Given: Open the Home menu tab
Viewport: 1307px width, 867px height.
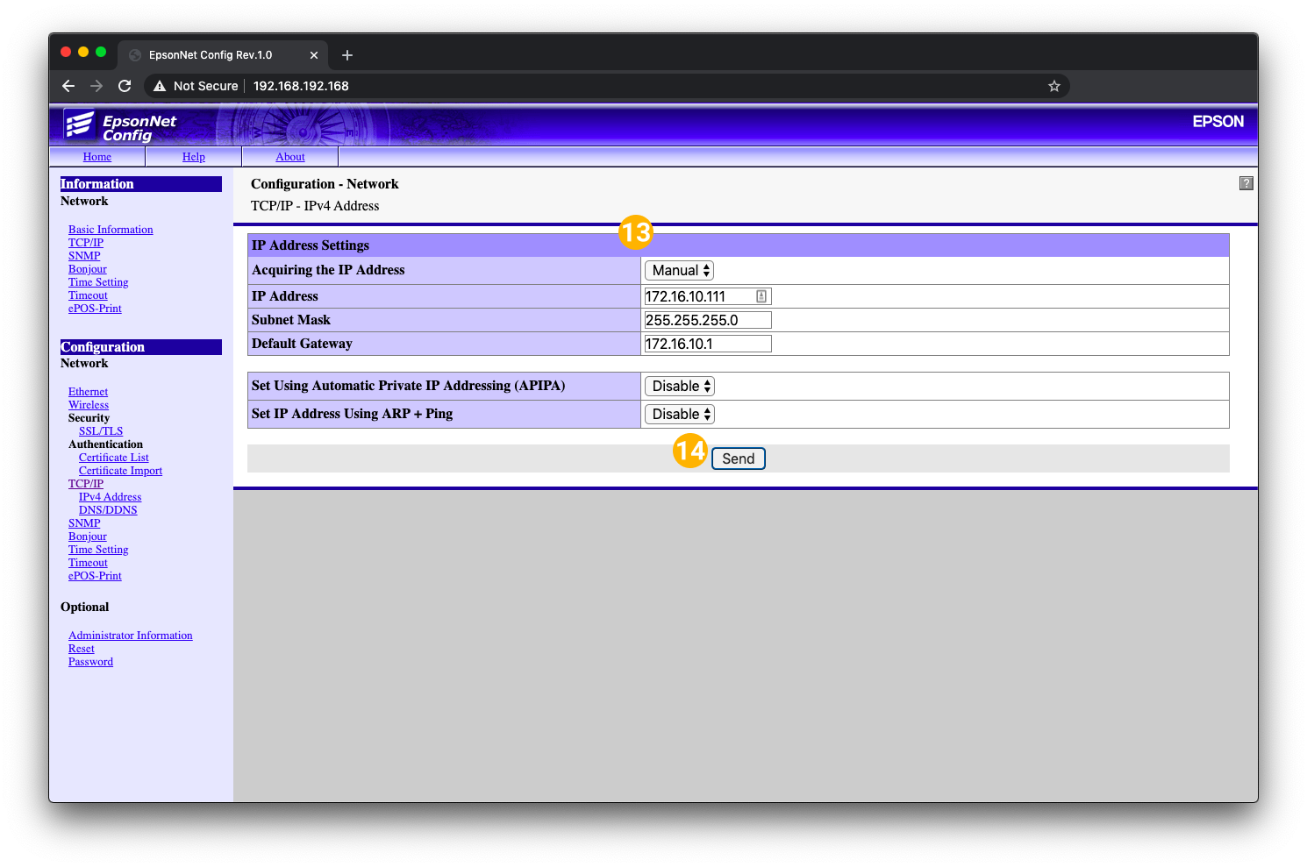Looking at the screenshot, I should pos(97,157).
